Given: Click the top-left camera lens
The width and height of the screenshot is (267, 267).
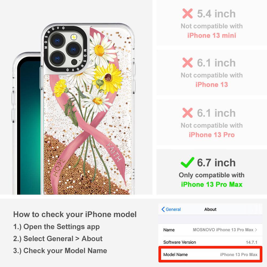Looking at the screenshot, I should tap(57, 40).
